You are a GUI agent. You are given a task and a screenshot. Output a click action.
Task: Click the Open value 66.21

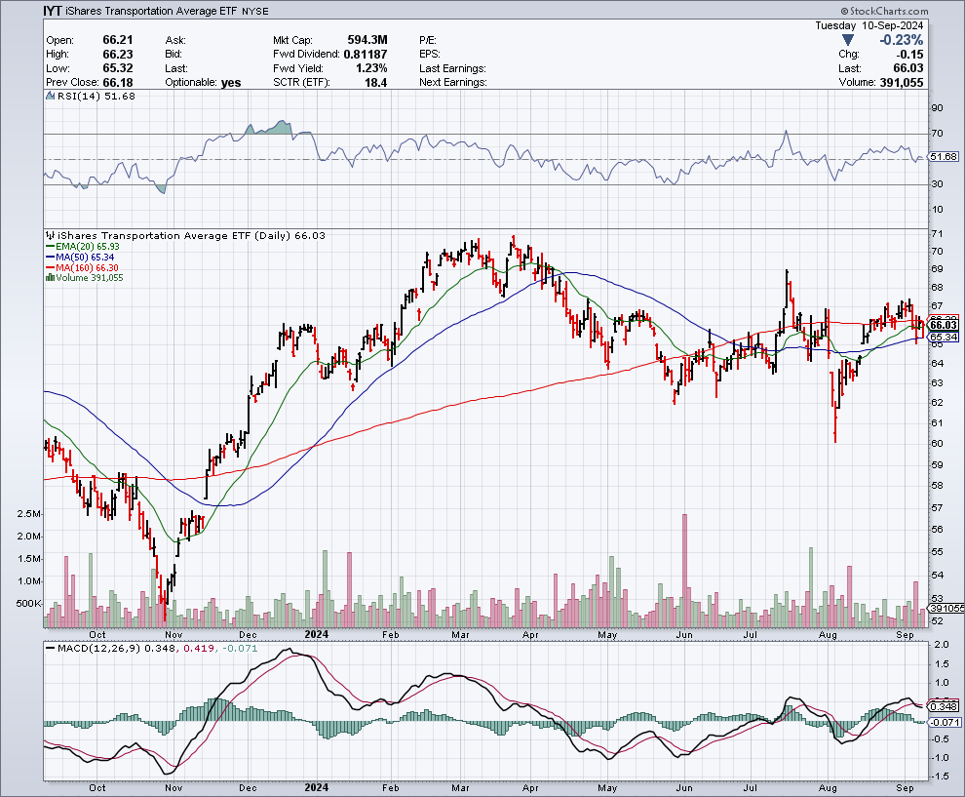click(x=118, y=40)
